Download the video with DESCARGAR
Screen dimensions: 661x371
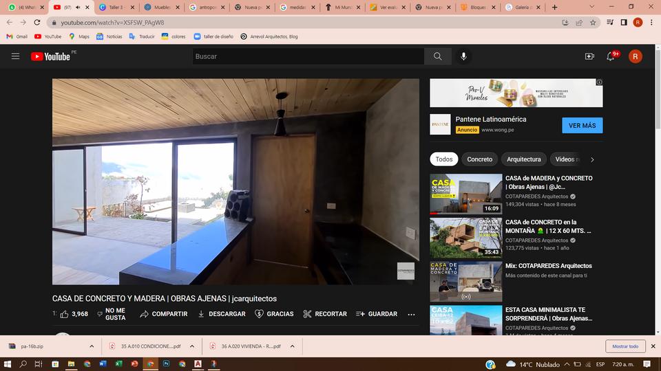222,314
